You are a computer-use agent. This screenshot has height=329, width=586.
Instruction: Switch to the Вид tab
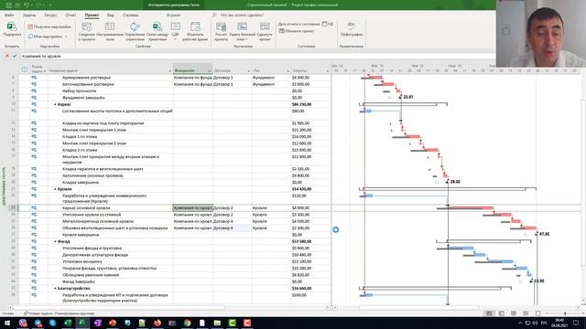[x=111, y=16]
